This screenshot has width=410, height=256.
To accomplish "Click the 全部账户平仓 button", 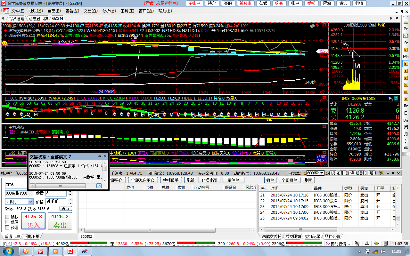I will (143, 180).
